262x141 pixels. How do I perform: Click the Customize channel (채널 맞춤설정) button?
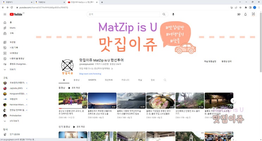210,61
